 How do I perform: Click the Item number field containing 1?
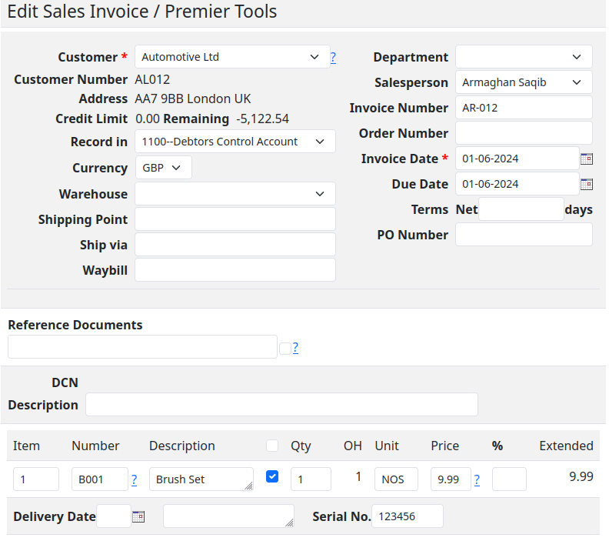(35, 479)
